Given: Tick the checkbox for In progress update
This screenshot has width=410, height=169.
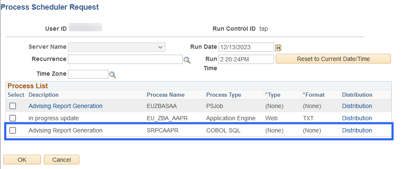Looking at the screenshot, I should (x=13, y=118).
